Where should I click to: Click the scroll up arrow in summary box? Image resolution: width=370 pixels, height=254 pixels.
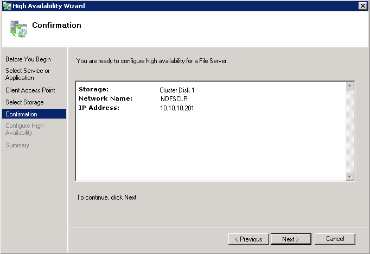[x=350, y=86]
